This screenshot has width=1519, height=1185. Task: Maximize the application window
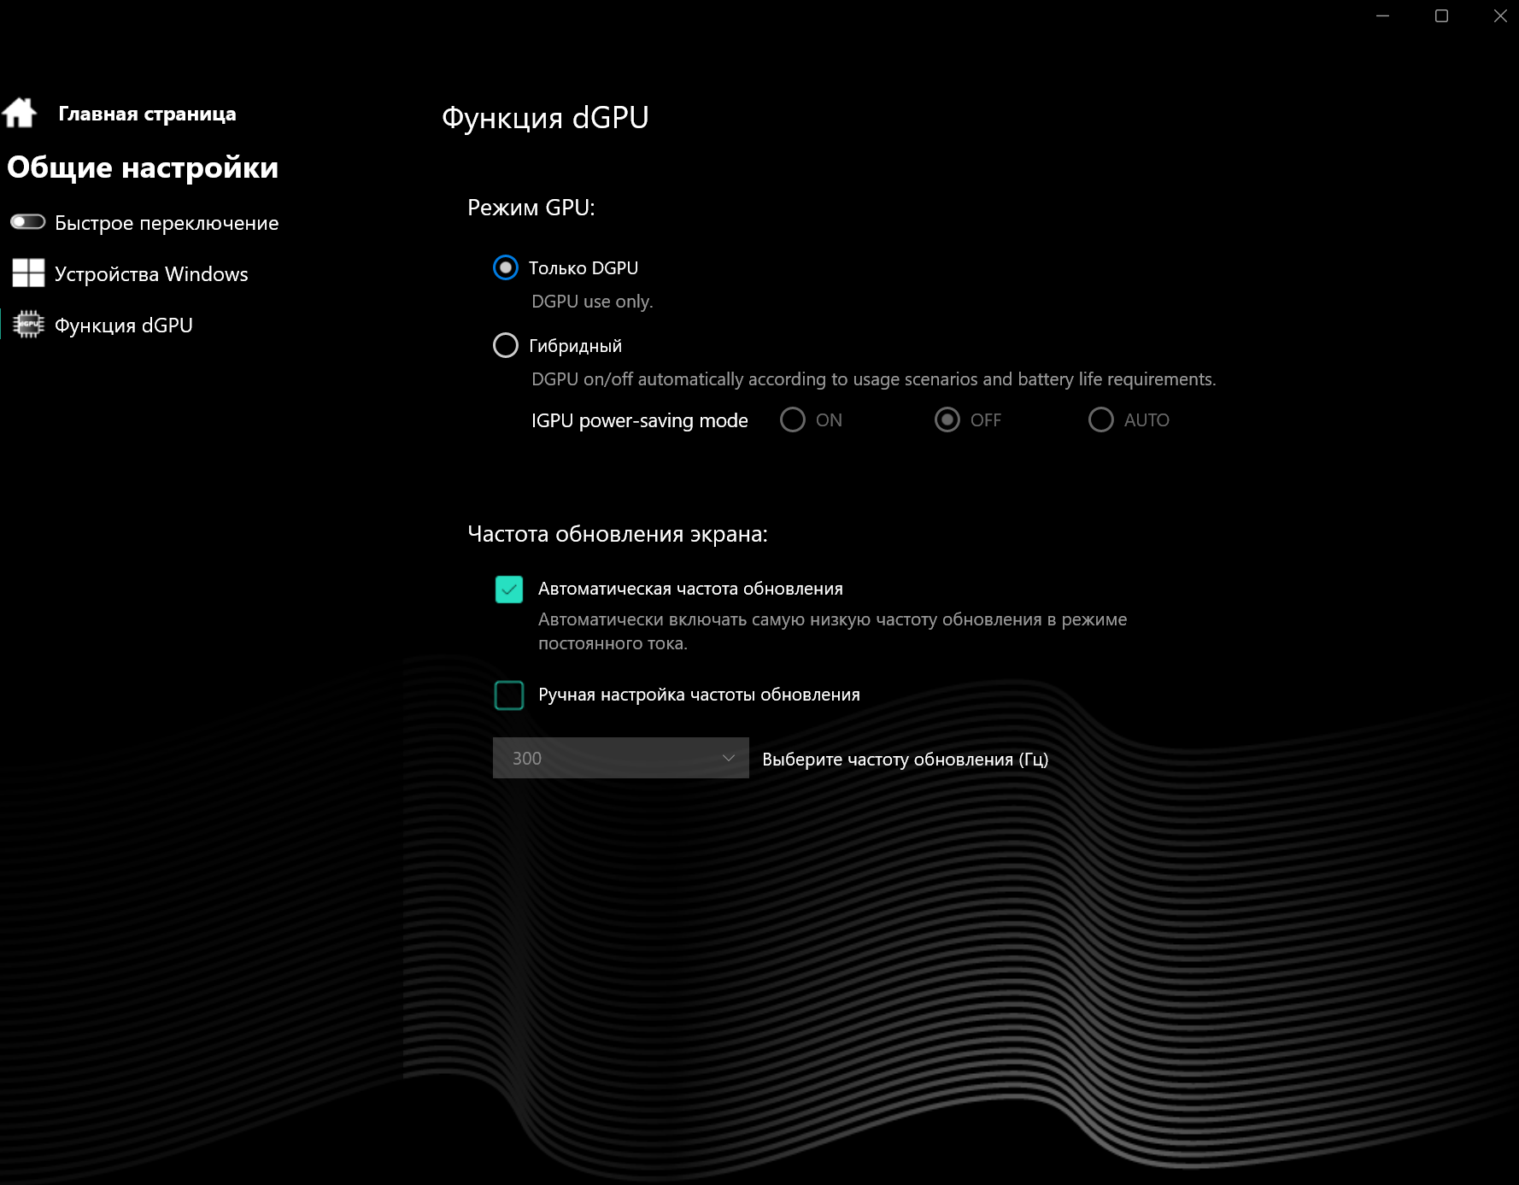tap(1442, 16)
